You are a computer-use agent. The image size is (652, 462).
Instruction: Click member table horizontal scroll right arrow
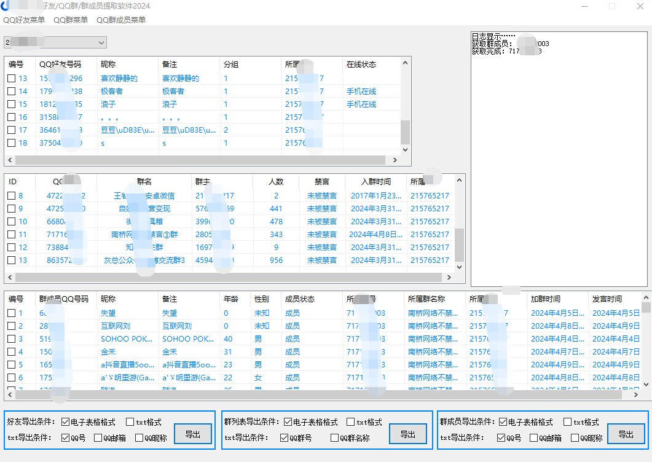(x=636, y=394)
